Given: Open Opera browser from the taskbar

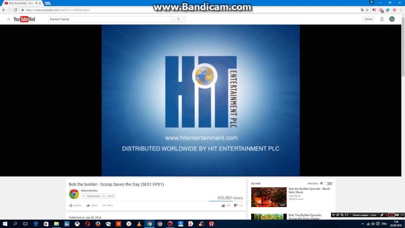Looking at the screenshot, I should coord(88,224).
